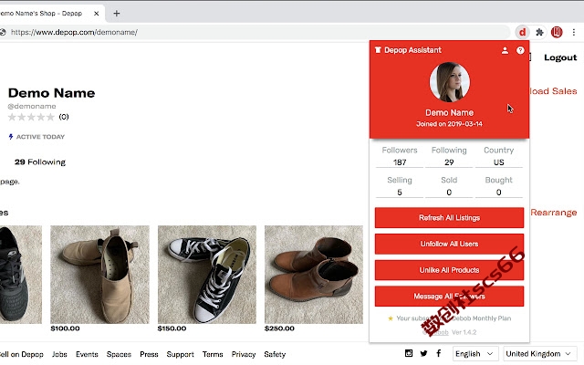Open the Instagram footer icon
Viewport: 584px width, 365px height.
point(409,353)
